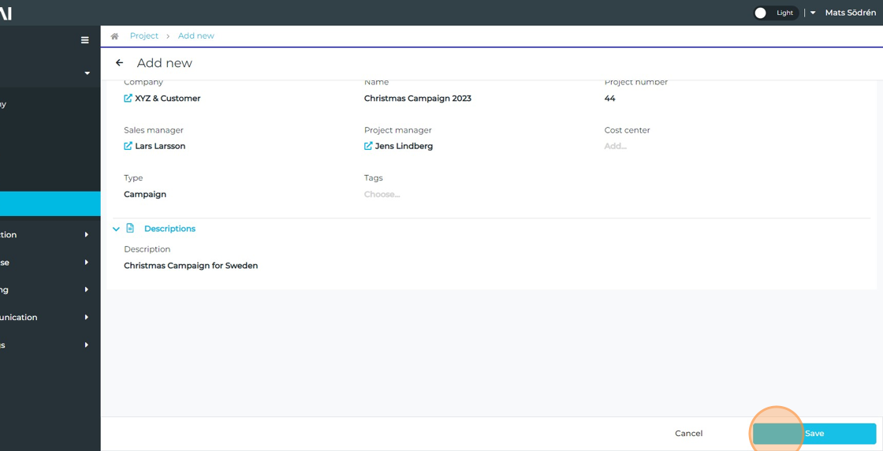
Task: Click the Cancel button
Action: click(x=688, y=434)
